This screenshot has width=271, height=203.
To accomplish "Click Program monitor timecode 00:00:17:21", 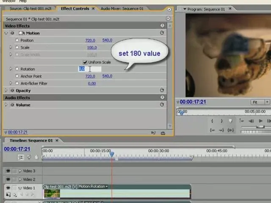I will point(193,102).
